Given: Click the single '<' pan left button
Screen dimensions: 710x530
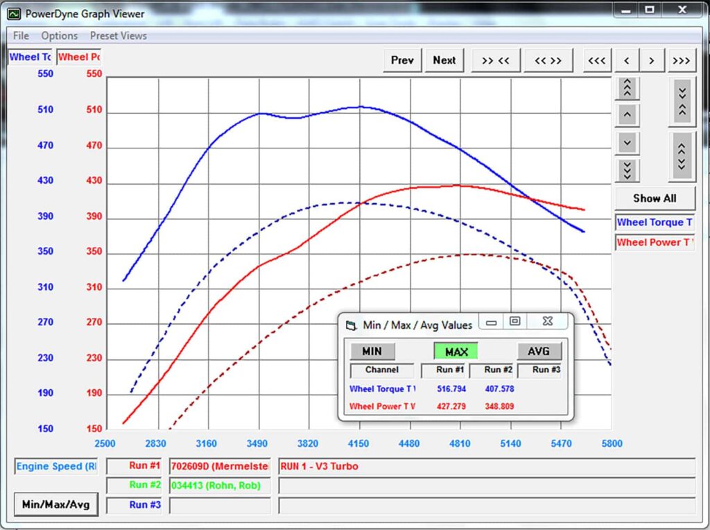Looking at the screenshot, I should 627,60.
